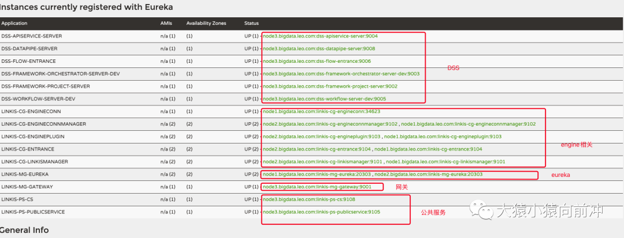Follow the node2 linkis-cg-linkismanager:9101 link
This screenshot has height=238, width=624.
[x=323, y=162]
